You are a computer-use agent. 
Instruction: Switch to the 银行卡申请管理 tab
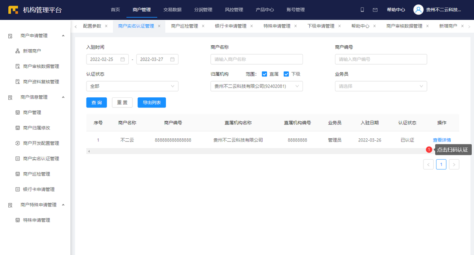(x=231, y=26)
